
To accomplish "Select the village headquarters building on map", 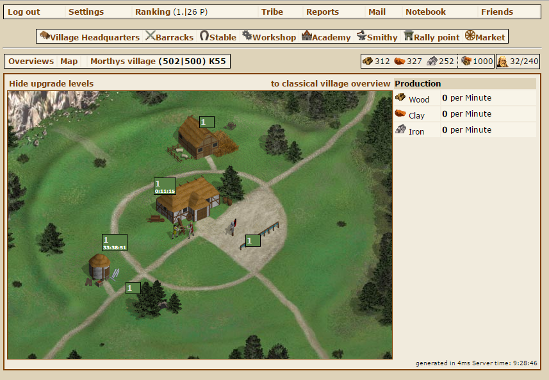I will [x=188, y=201].
